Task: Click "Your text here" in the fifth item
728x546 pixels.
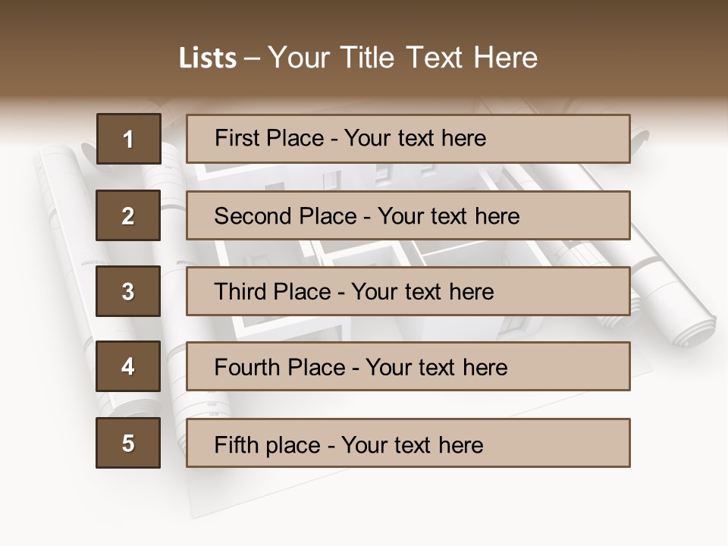Action: (x=413, y=444)
